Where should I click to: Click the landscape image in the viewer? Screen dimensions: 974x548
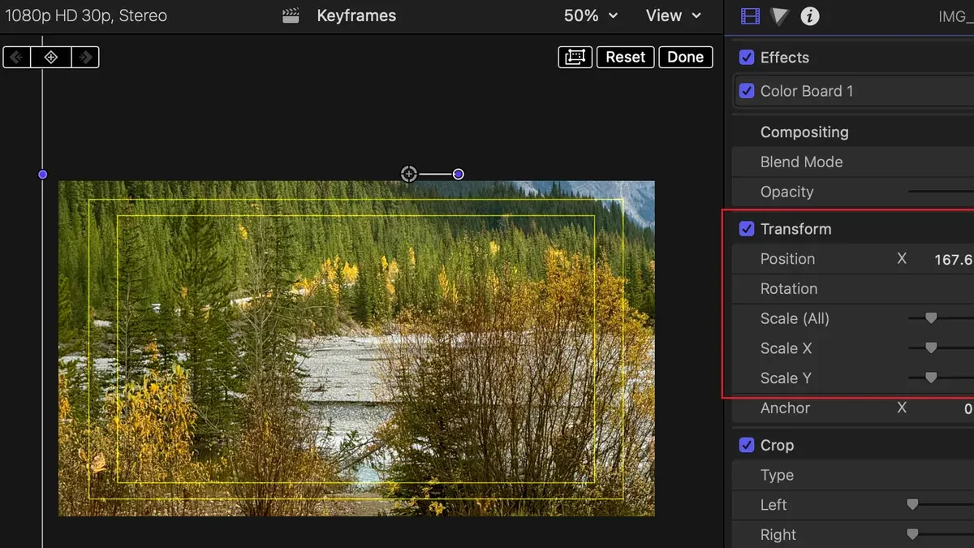(x=356, y=348)
